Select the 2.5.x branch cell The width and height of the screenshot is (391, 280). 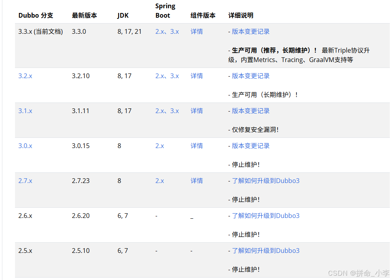pyautogui.click(x=25, y=251)
